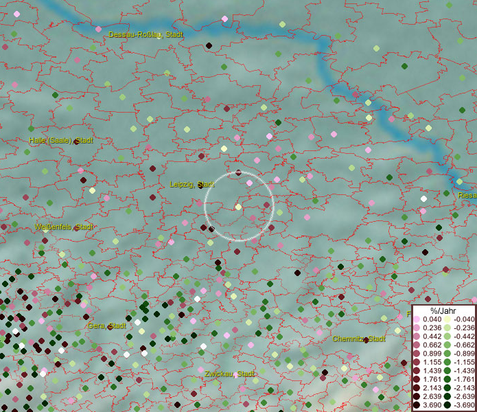
Task: Pick the darkest green swatch beside -3.690
Action: coord(447,405)
